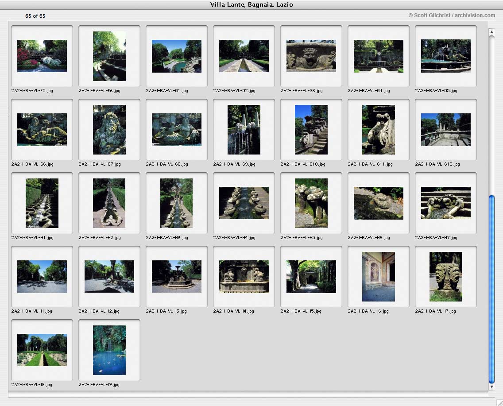Select the 2A2-I-BA-VL-G10.jpg staircase thumbnail
Screen dimensions: 503x406
coord(311,130)
